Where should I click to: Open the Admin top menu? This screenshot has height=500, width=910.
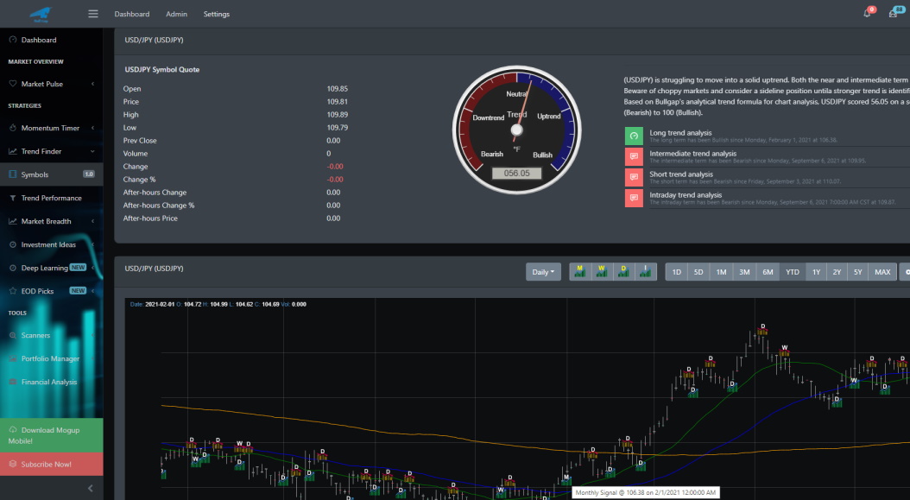coord(176,14)
